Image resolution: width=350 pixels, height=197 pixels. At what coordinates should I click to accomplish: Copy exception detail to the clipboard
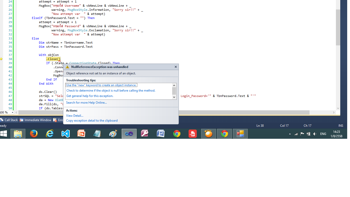pyautogui.click(x=92, y=121)
